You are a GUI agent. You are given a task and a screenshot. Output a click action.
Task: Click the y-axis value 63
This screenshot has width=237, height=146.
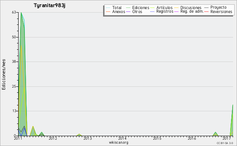click(14, 12)
